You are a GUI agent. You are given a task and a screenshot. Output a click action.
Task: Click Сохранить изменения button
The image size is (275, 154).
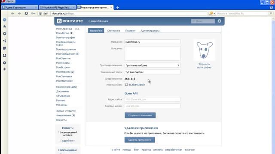pyautogui.click(x=140, y=115)
